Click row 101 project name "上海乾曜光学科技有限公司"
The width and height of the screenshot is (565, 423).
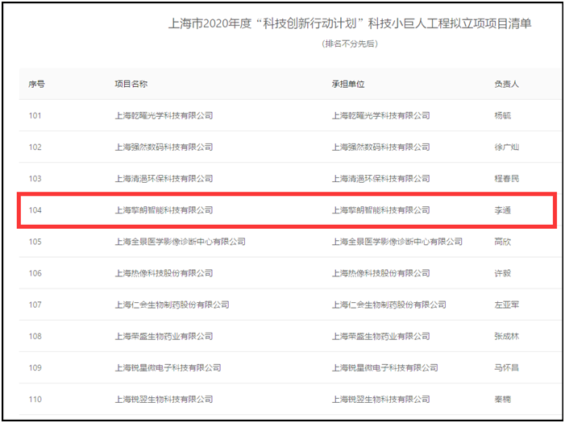pyautogui.click(x=164, y=116)
